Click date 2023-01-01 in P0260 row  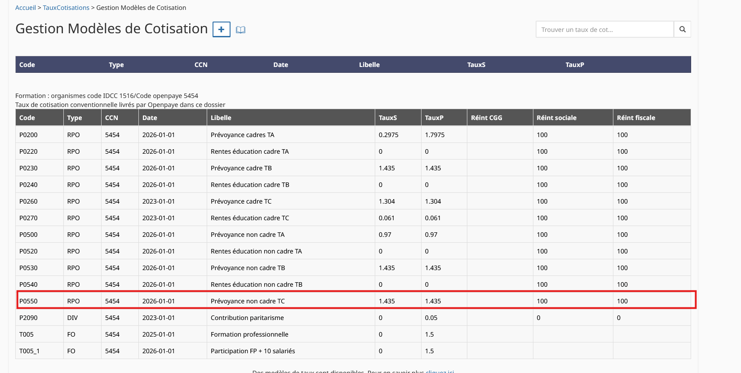[159, 201]
